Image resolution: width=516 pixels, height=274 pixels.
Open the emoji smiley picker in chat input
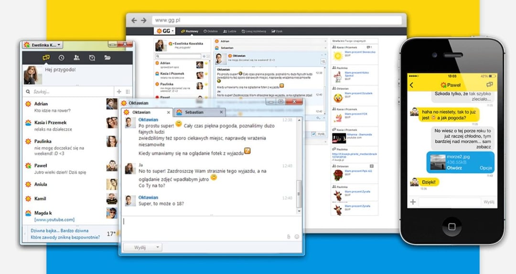(297, 236)
